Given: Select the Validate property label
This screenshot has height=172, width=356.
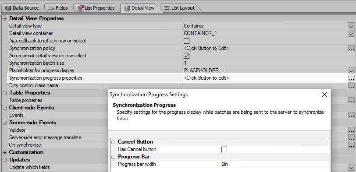Looking at the screenshot, I should click(x=17, y=130).
